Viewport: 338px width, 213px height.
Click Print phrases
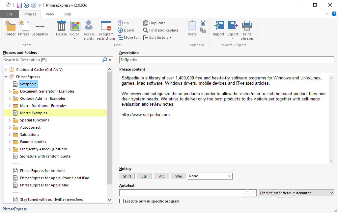[x=247, y=31]
